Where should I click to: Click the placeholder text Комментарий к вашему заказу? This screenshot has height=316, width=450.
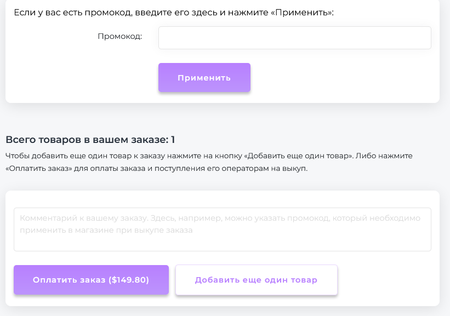pyautogui.click(x=83, y=218)
